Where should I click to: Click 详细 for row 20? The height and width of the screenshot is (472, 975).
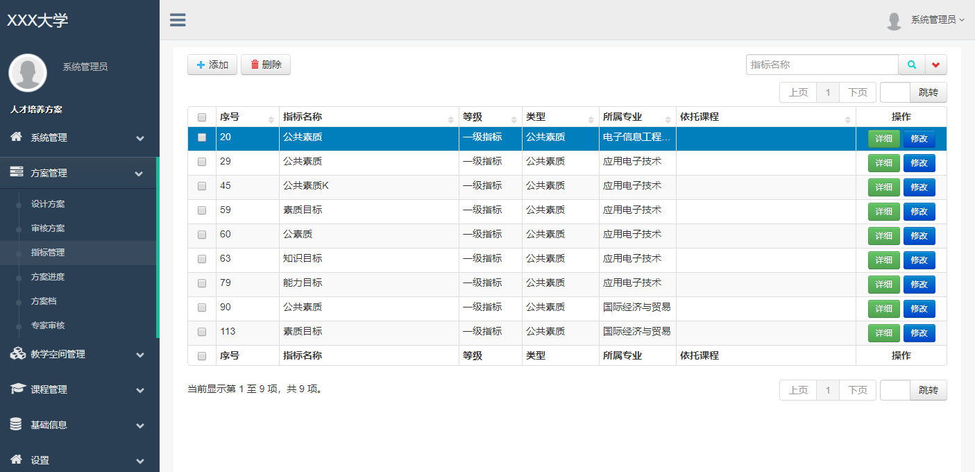pyautogui.click(x=883, y=139)
